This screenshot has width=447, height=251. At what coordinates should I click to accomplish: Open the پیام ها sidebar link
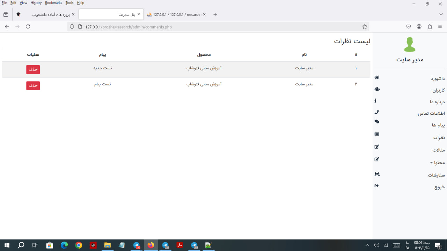(x=438, y=125)
